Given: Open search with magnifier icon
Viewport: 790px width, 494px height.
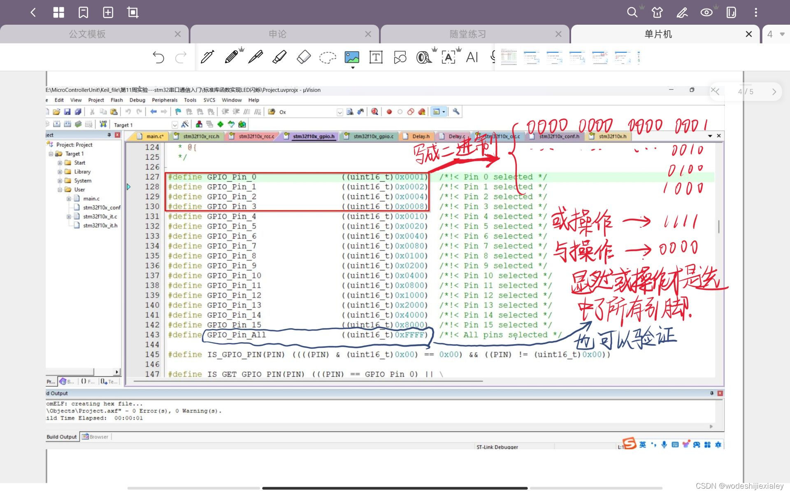Looking at the screenshot, I should click(632, 12).
